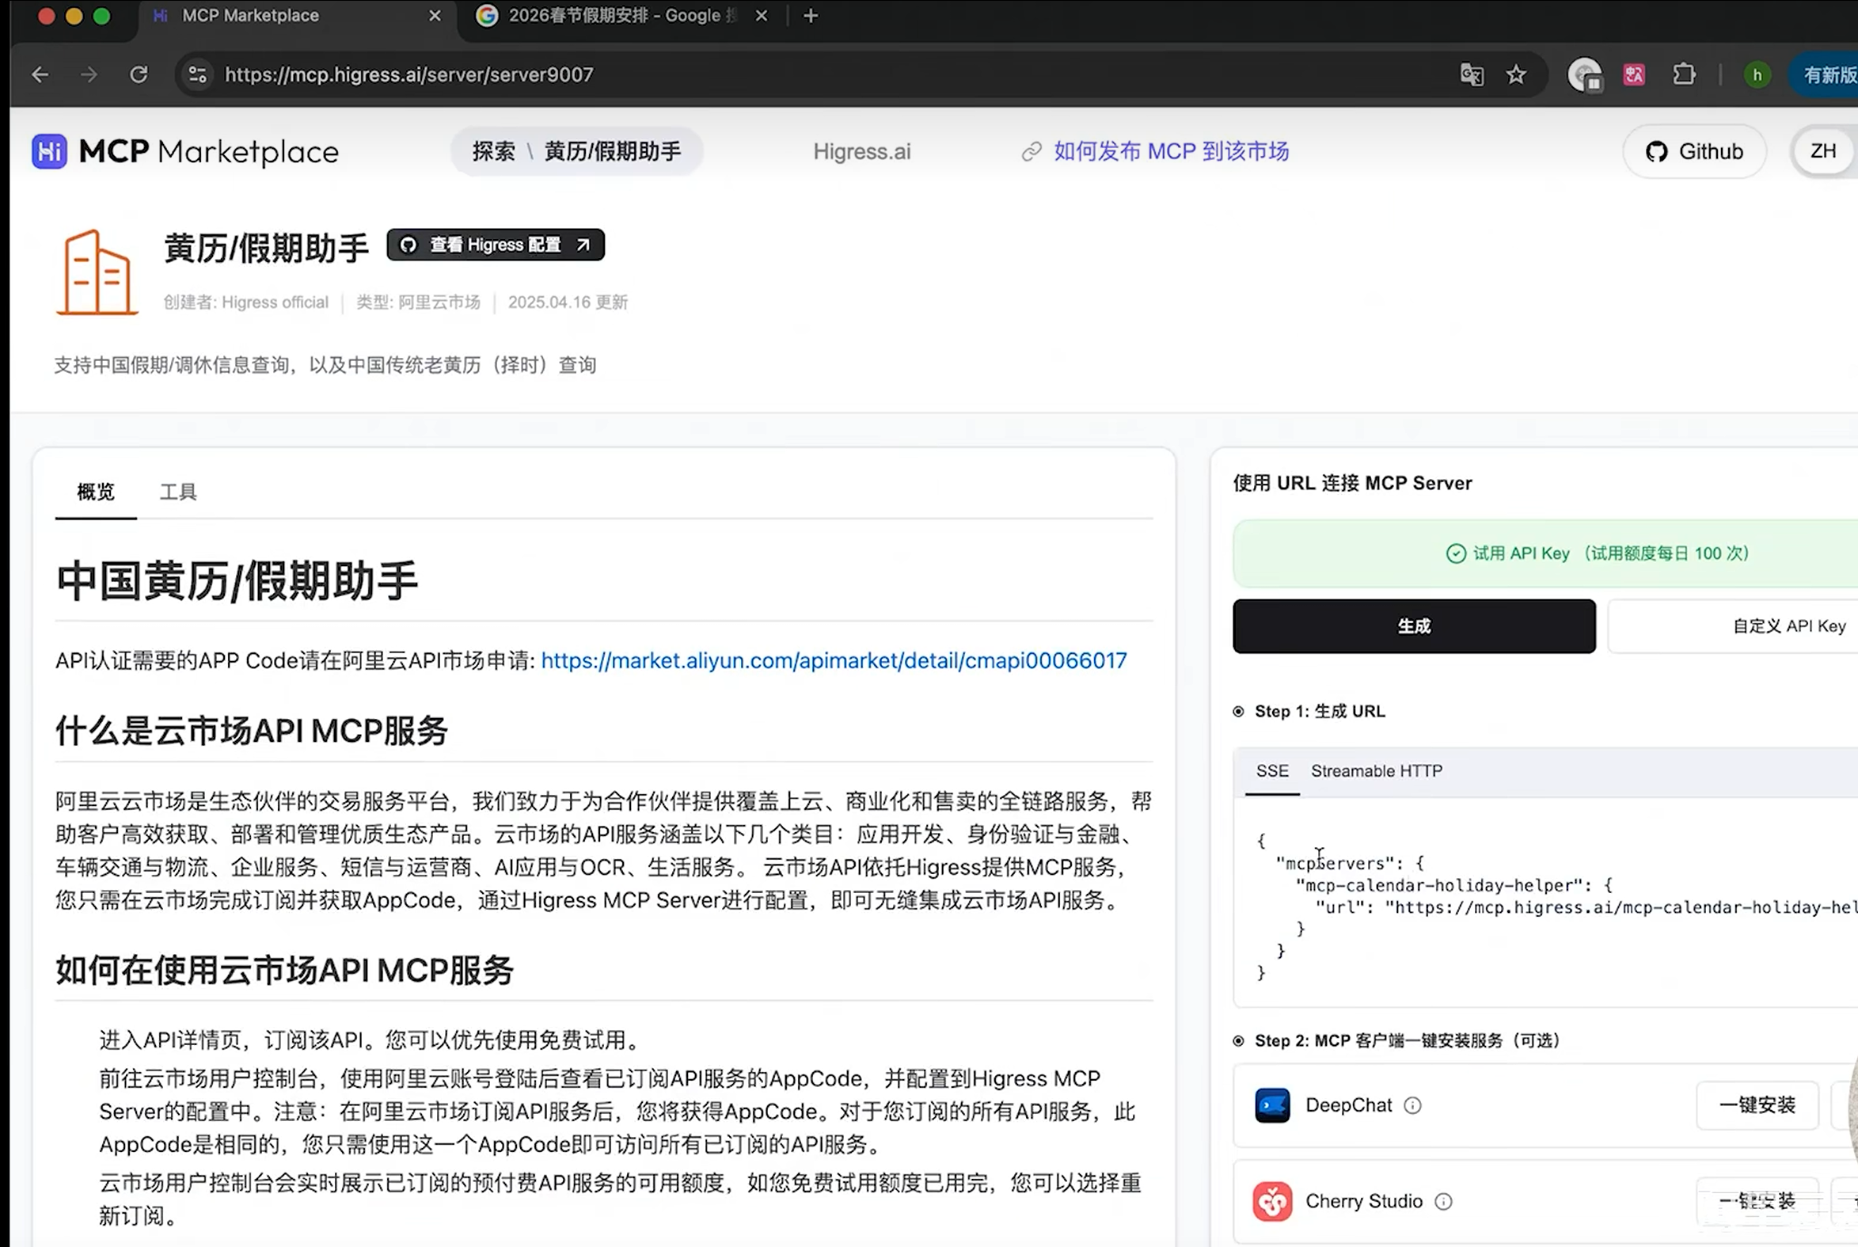Click 类型: 阿里云市场 label
The width and height of the screenshot is (1858, 1247).
point(418,302)
